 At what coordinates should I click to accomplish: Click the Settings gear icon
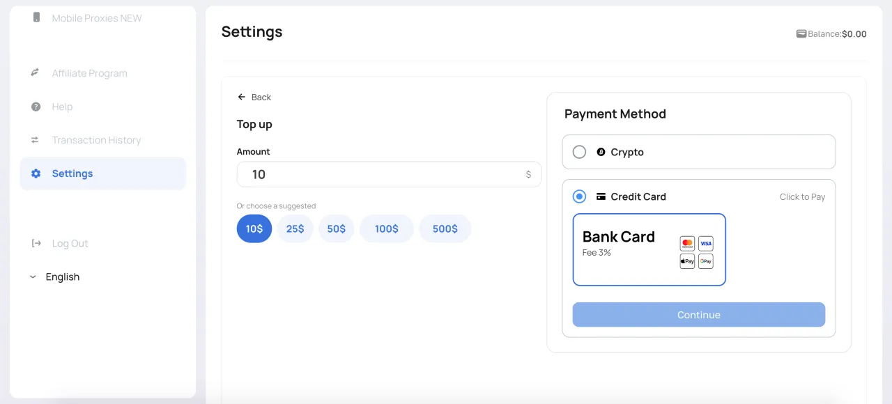(x=36, y=173)
